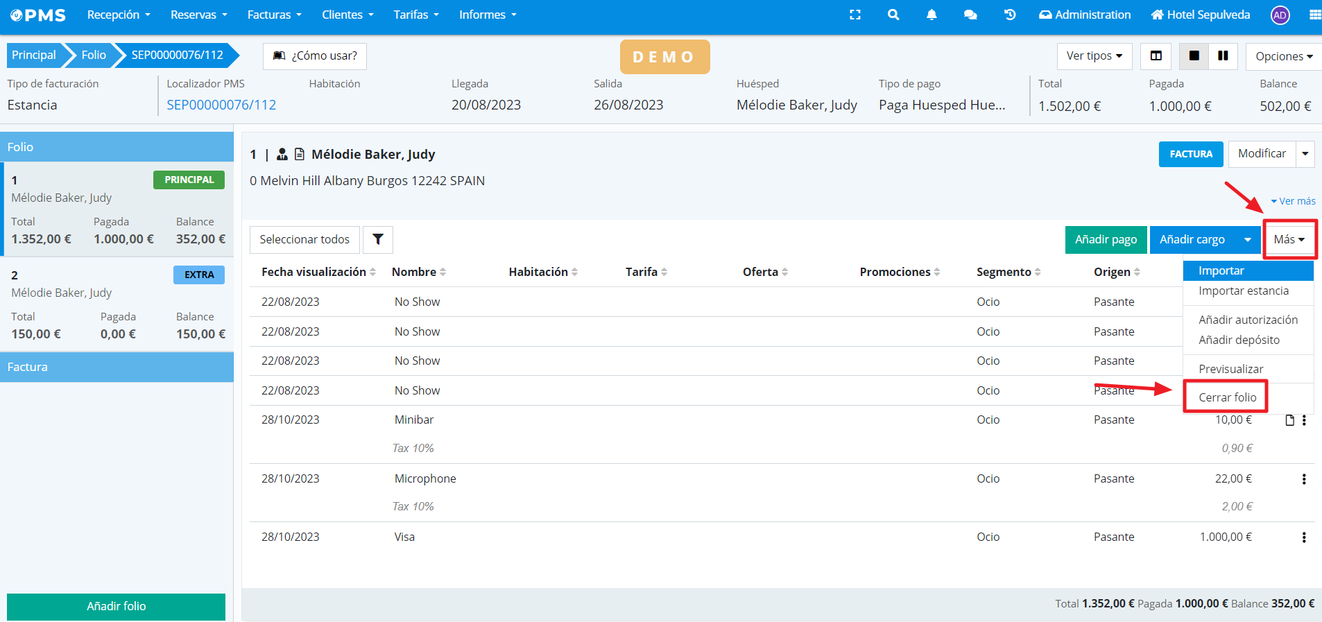Image resolution: width=1322 pixels, height=622 pixels.
Task: Click the fullscreen icon in top bar
Action: pos(855,15)
